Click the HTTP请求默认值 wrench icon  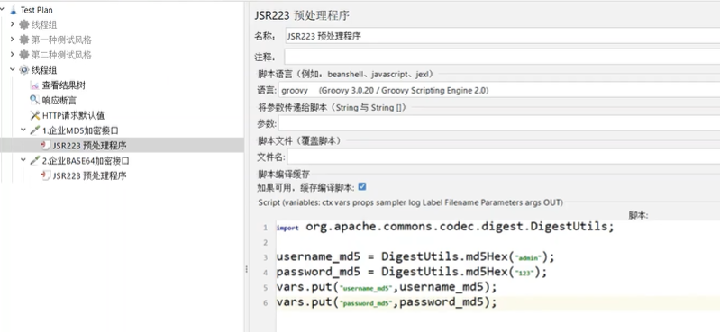(x=35, y=115)
